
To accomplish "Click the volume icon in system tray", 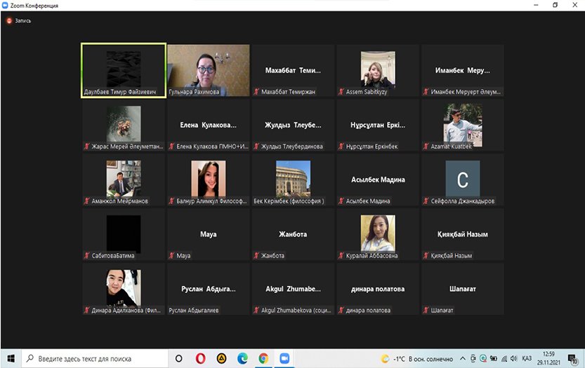I will (x=514, y=358).
